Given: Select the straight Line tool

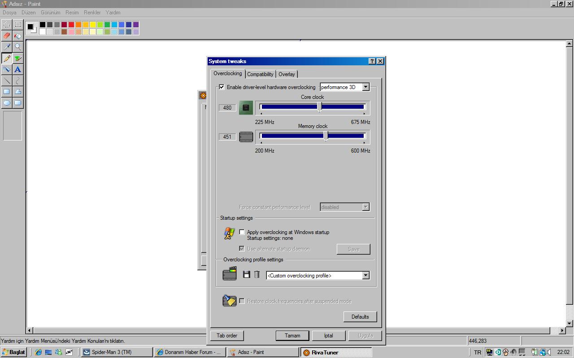Looking at the screenshot, I should [7, 81].
